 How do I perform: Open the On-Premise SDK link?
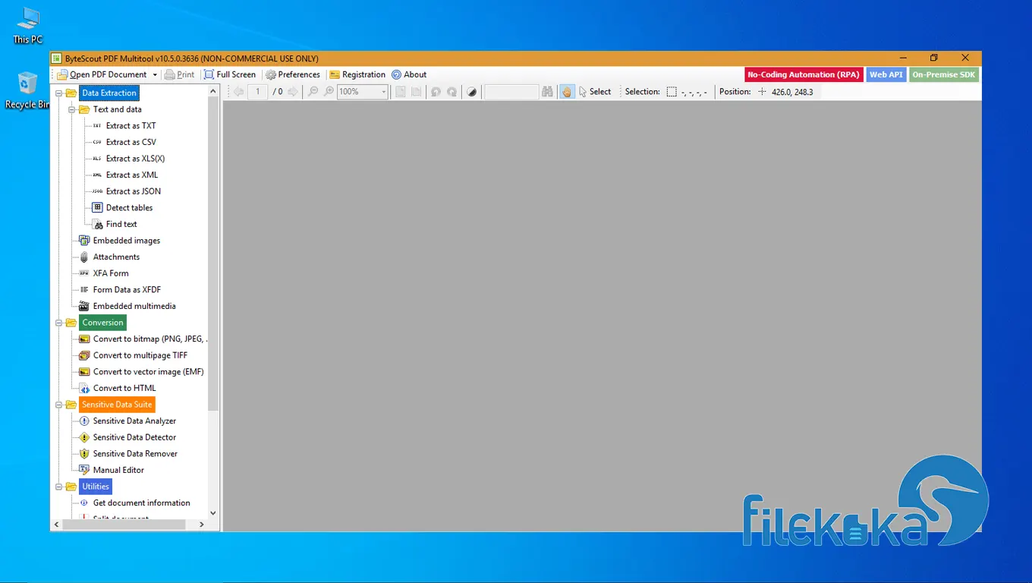pyautogui.click(x=944, y=74)
